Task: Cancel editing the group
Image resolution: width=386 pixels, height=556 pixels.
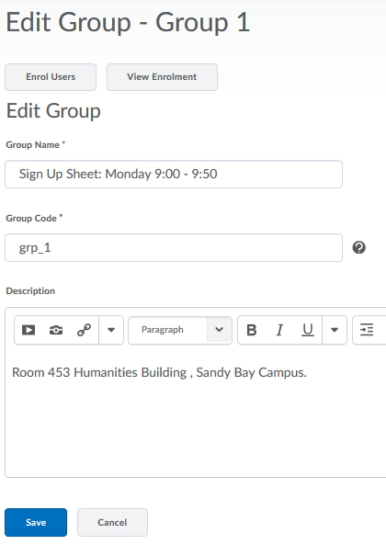Action: point(112,522)
